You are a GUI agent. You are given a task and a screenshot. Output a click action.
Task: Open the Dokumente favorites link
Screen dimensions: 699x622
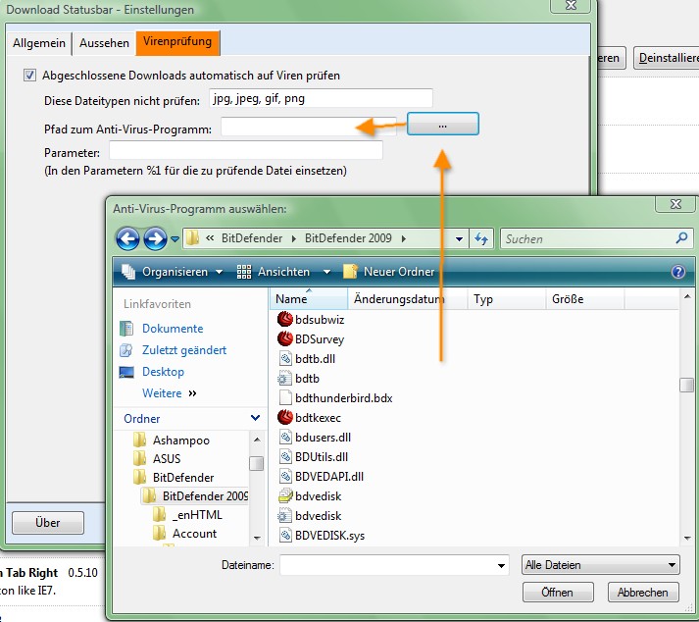point(173,329)
